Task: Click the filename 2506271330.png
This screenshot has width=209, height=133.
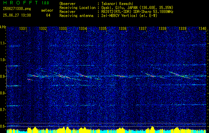Action: [17, 9]
